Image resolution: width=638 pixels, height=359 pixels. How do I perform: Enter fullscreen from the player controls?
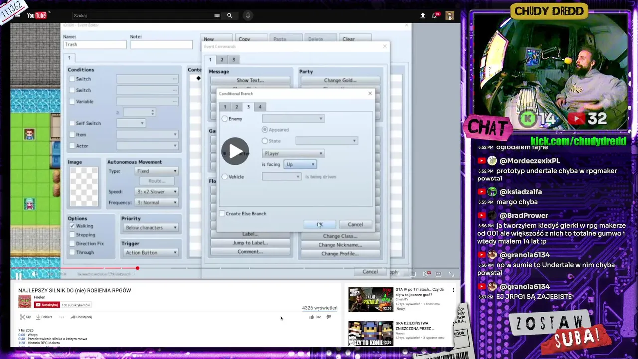point(451,274)
